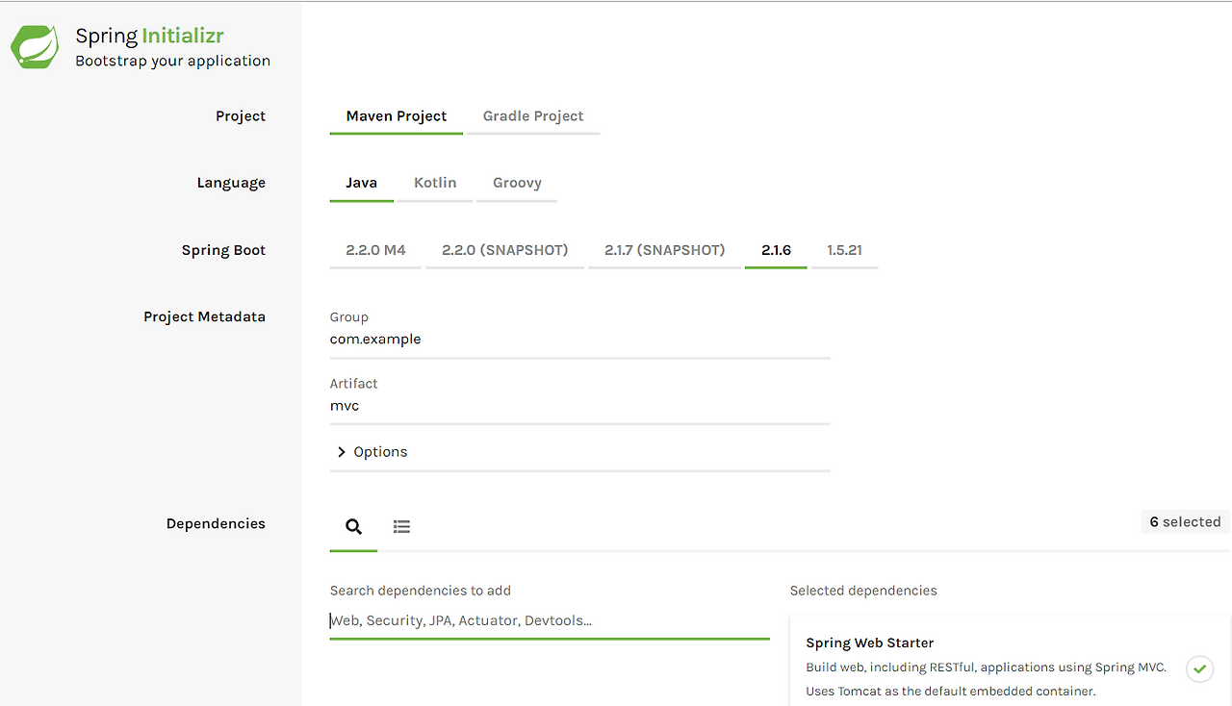Select Spring Boot 2.1.7 (SNAPSHOT)
Image resolution: width=1232 pixels, height=706 pixels.
[x=665, y=250]
